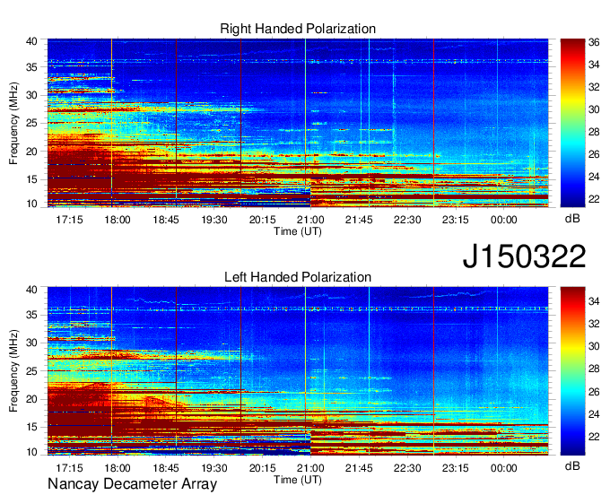This screenshot has width=610, height=495.
Task: Click "Time (UT)" label under Left Handed plot
Action: (x=298, y=480)
